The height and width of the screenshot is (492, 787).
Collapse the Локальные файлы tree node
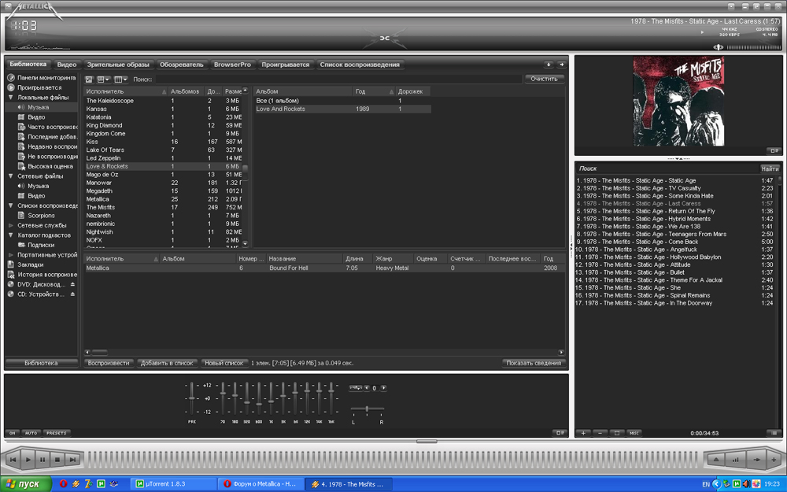11,98
